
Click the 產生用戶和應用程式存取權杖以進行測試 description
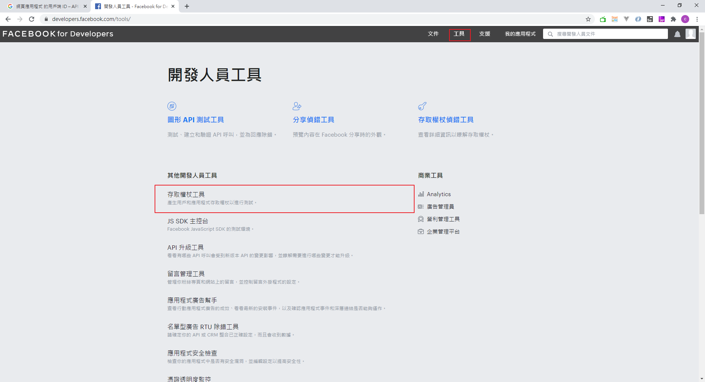pos(212,203)
